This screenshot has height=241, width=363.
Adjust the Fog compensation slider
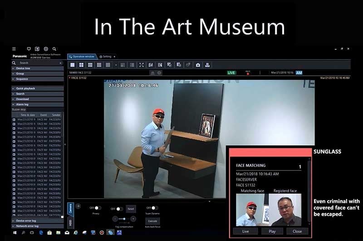pos(124,219)
